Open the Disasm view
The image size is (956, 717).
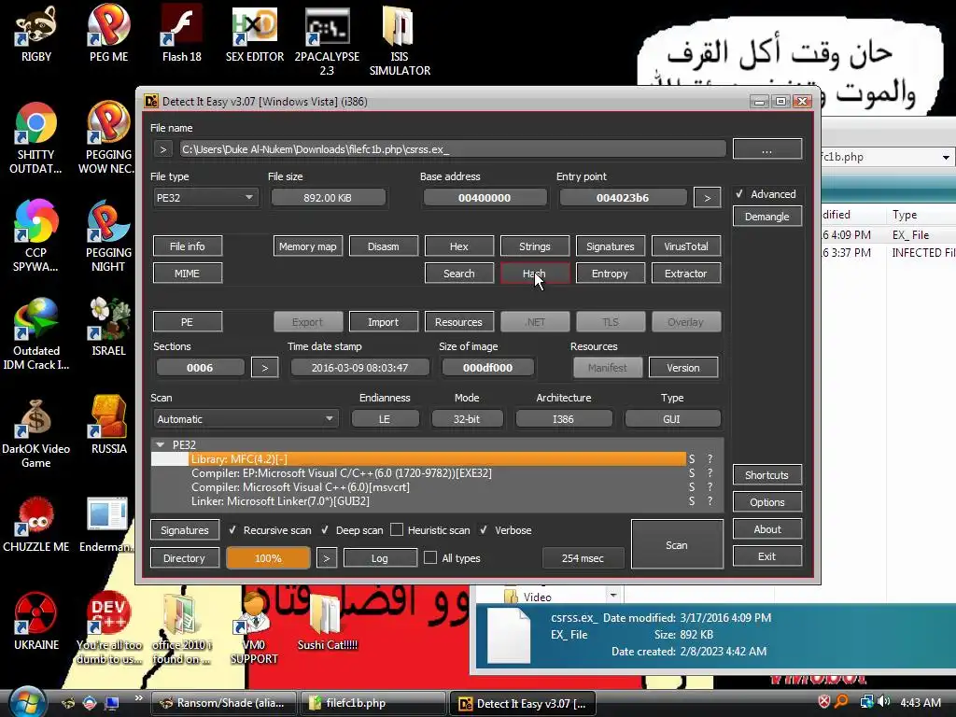[384, 246]
